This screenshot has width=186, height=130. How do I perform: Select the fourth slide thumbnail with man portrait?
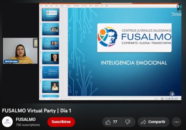tap(51, 58)
